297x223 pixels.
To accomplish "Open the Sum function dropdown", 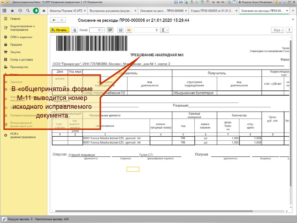I will tap(164, 30).
